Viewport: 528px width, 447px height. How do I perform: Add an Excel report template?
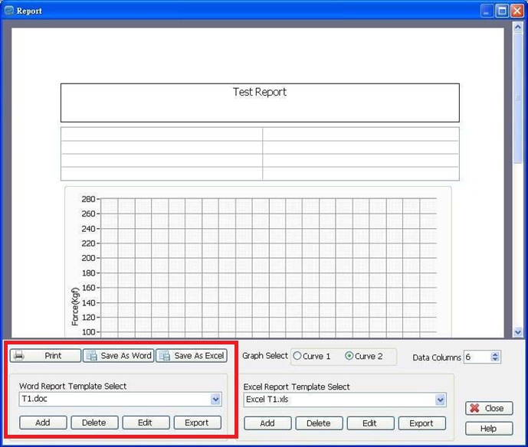[x=267, y=423]
